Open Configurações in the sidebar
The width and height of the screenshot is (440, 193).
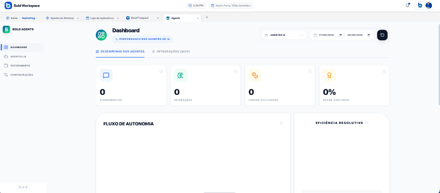click(22, 75)
